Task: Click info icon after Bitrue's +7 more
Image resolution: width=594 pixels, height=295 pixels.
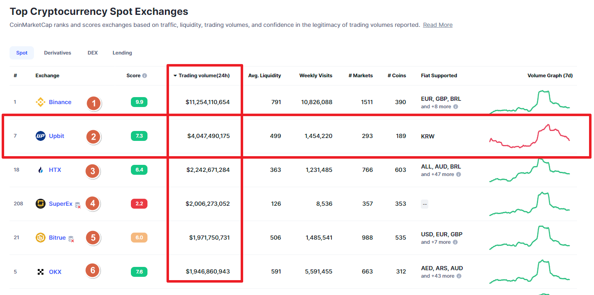Action: 455,242
